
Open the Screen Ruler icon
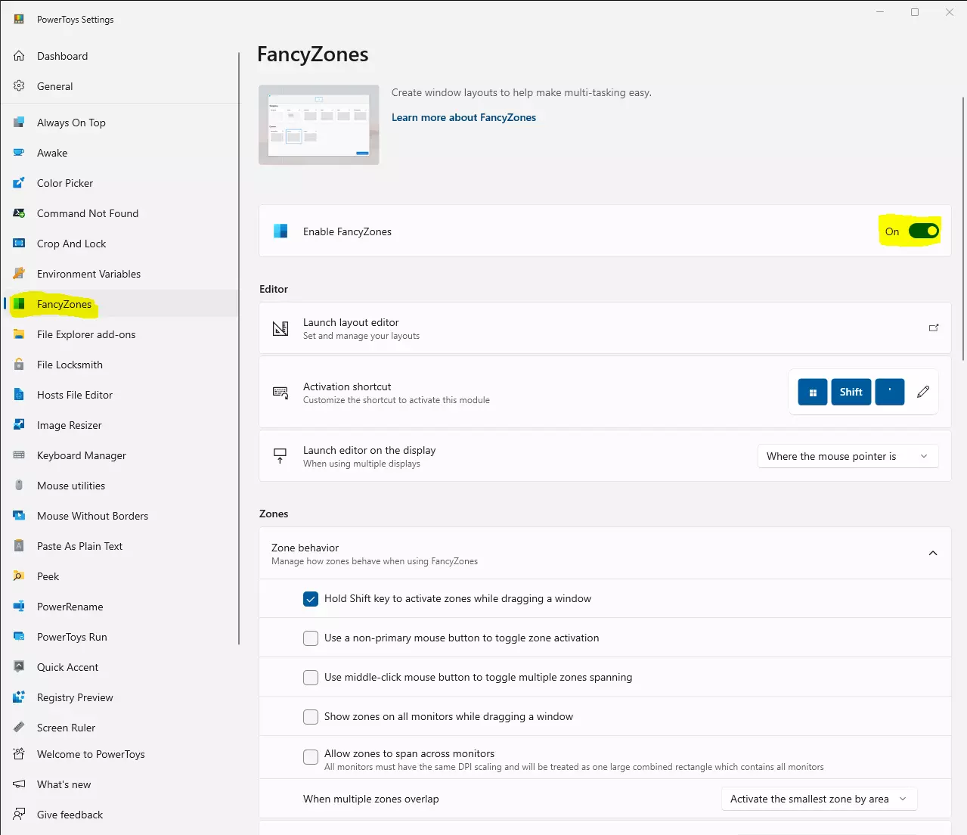(x=19, y=728)
